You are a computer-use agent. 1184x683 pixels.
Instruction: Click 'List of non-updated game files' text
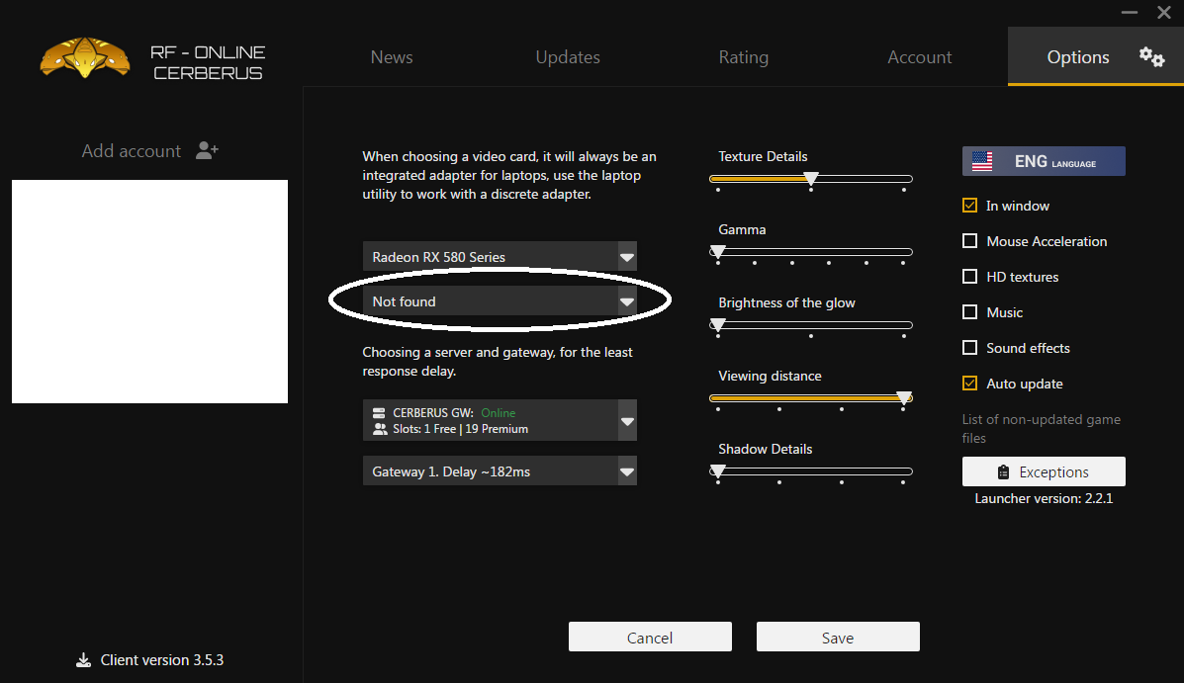point(1042,429)
